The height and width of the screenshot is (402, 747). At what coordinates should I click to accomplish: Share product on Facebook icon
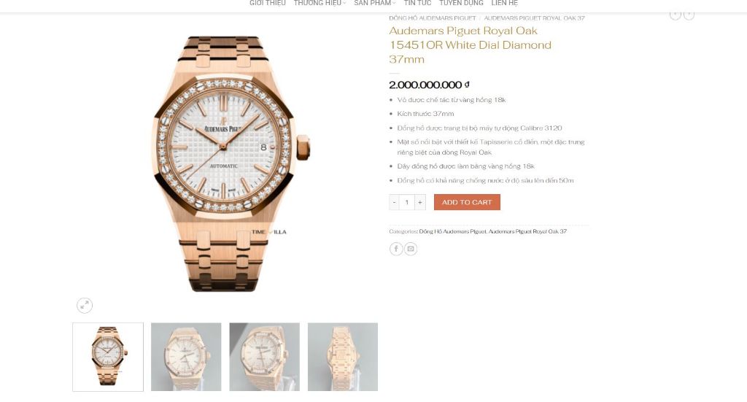click(396, 249)
